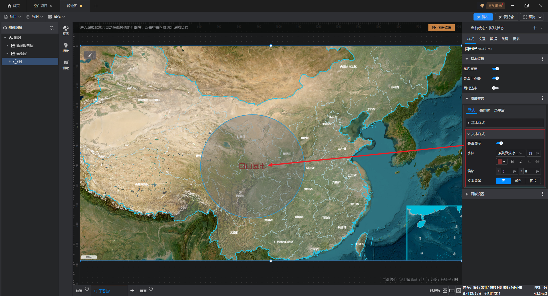Toggle italic text formatting
Viewport: 548px width, 296px height.
[x=521, y=161]
